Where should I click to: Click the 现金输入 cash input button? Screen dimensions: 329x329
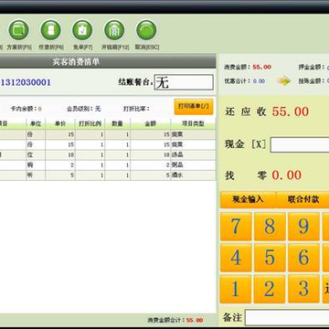click(248, 200)
